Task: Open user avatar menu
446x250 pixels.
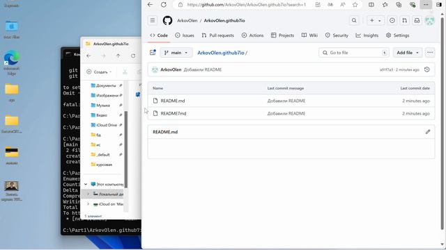Action: [x=429, y=20]
